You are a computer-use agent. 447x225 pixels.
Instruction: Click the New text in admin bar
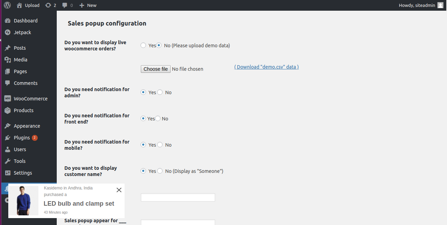(92, 5)
